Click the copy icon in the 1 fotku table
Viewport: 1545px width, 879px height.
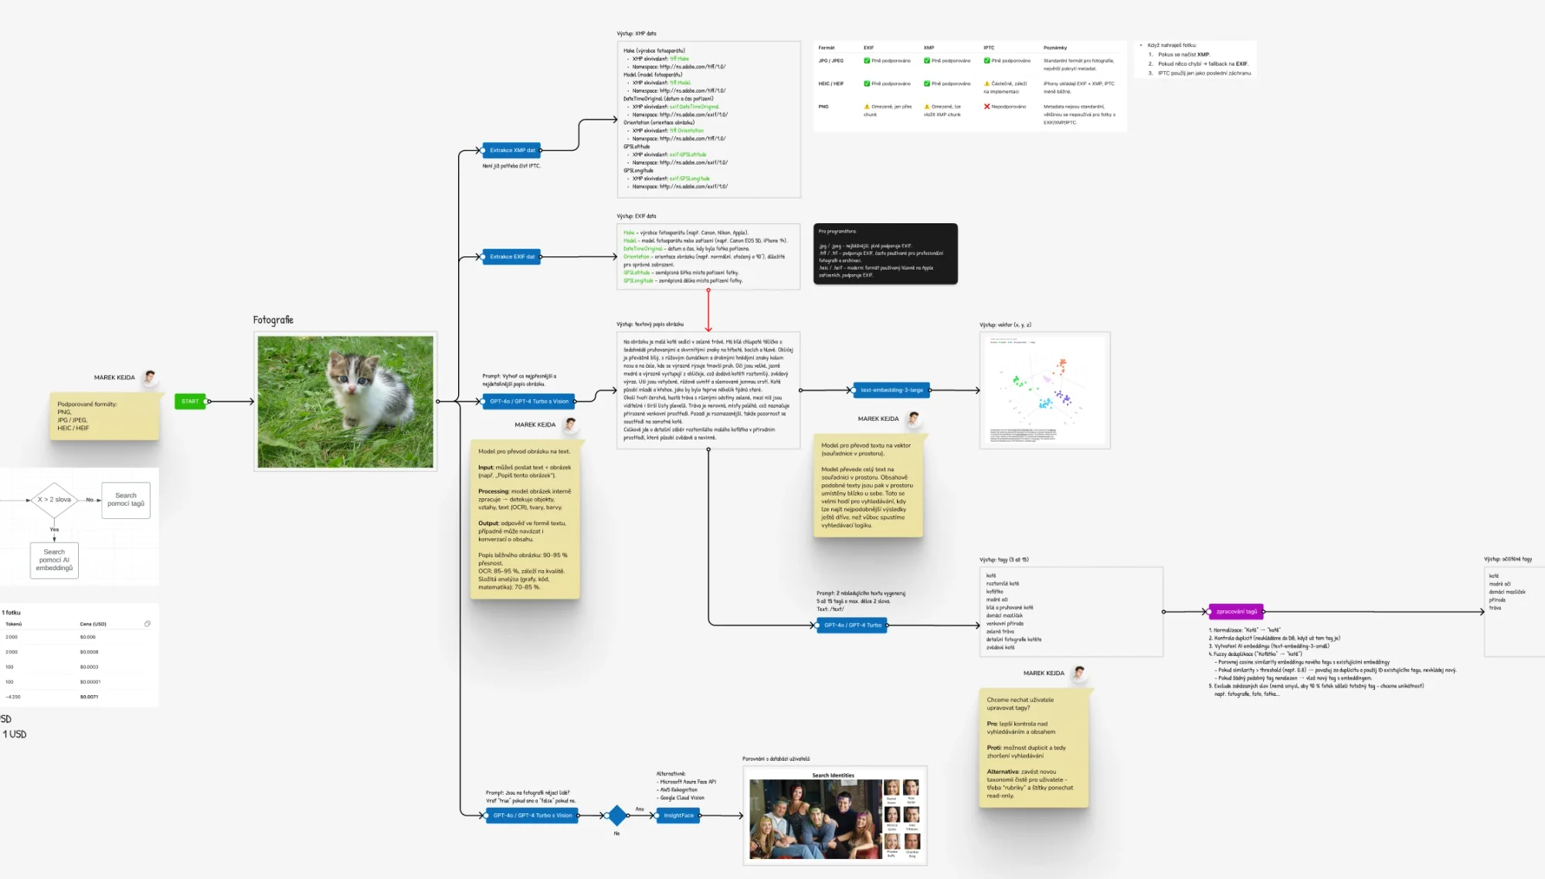[148, 623]
